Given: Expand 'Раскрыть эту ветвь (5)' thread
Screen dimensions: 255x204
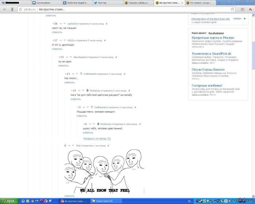Looking at the screenshot, I should (97, 138).
